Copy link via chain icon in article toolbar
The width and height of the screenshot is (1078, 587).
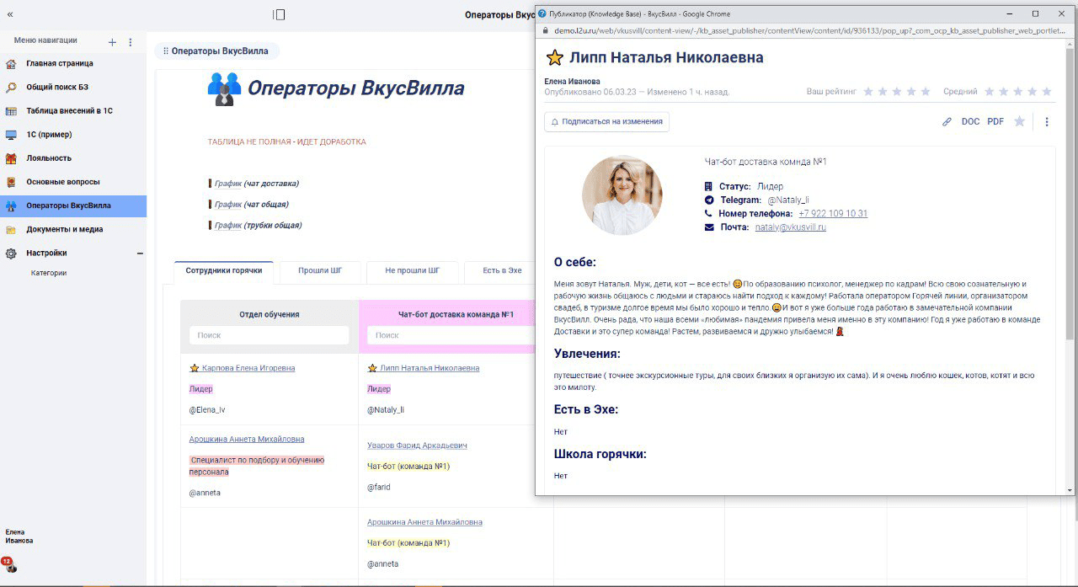947,122
